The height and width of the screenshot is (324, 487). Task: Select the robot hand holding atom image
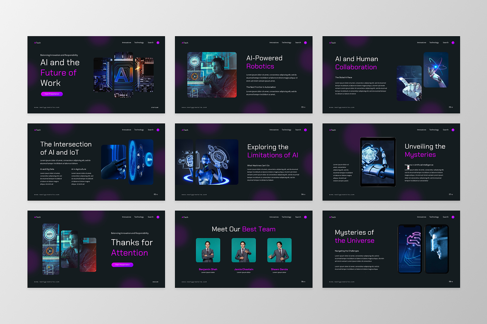(436, 70)
